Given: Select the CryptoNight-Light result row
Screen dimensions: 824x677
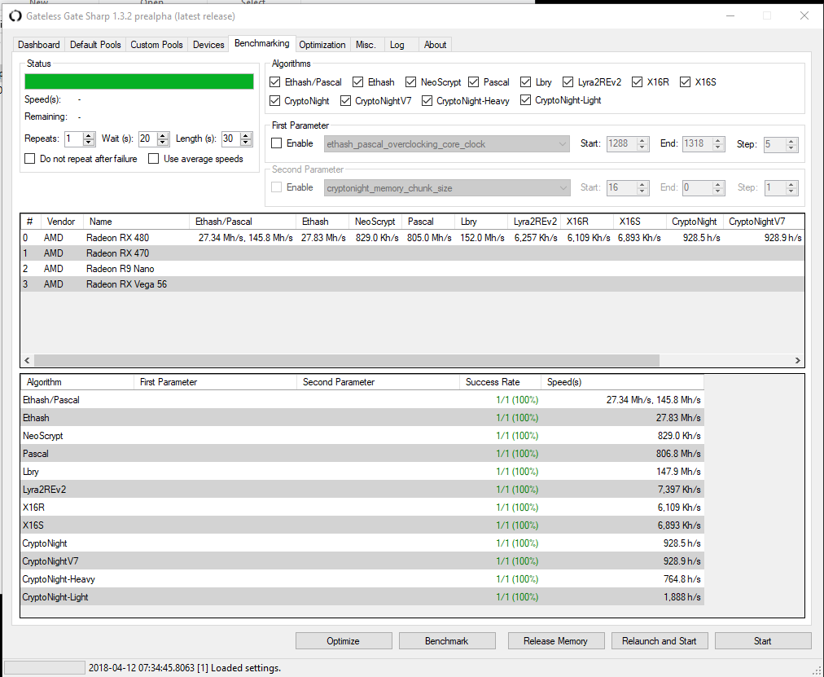Looking at the screenshot, I should [x=362, y=597].
